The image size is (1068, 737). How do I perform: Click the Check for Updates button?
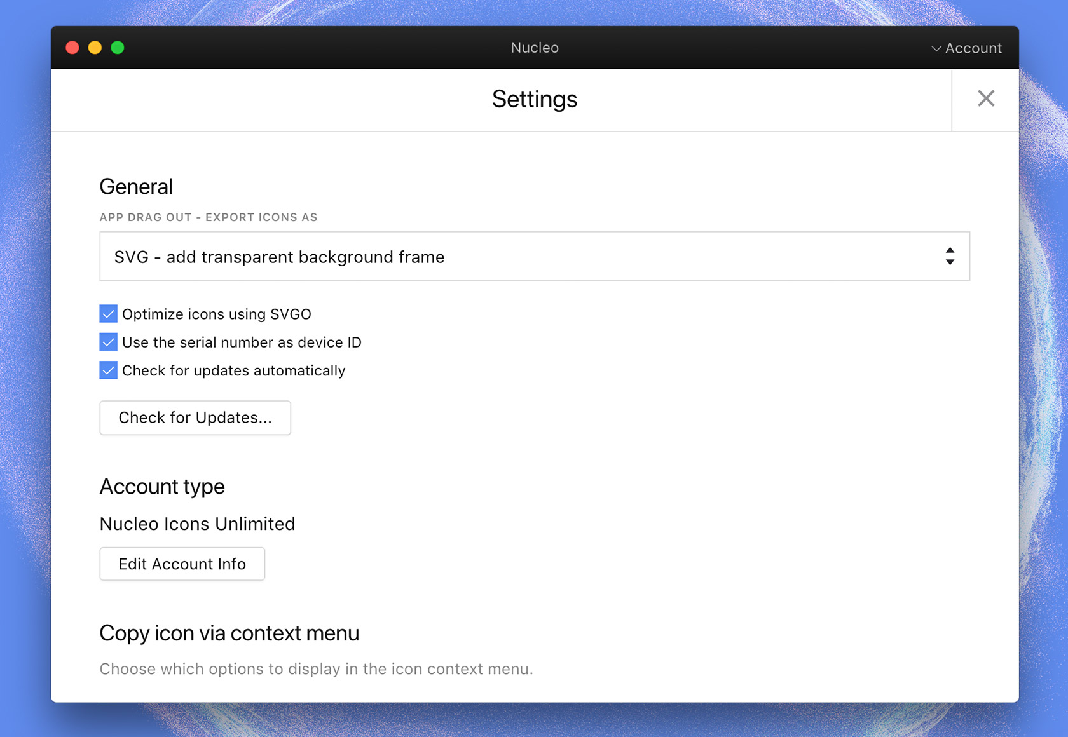[x=195, y=417]
